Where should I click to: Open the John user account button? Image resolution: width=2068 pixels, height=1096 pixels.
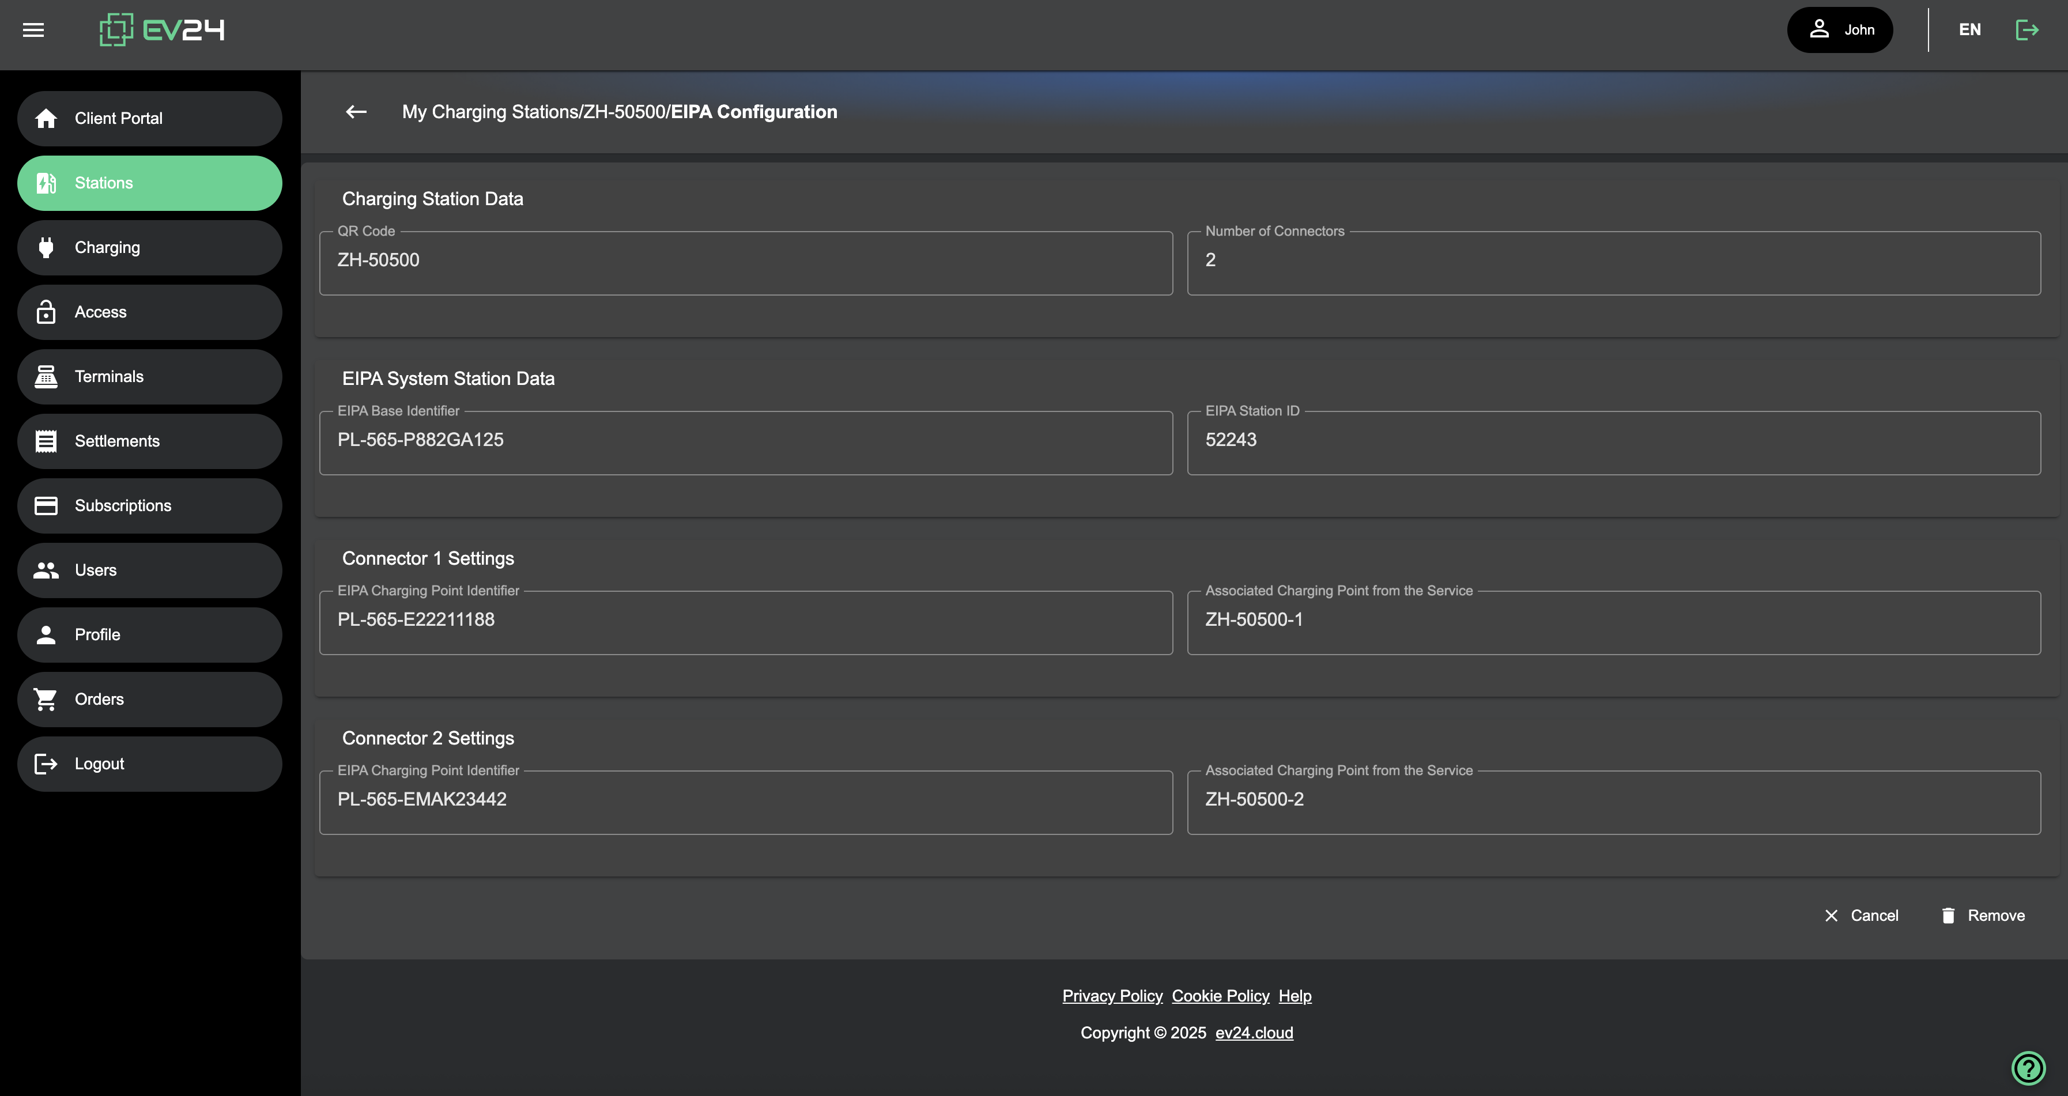click(1839, 30)
